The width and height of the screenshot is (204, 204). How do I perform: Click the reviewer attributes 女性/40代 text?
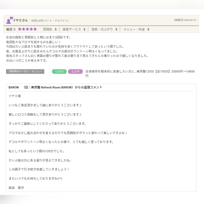click(49, 21)
